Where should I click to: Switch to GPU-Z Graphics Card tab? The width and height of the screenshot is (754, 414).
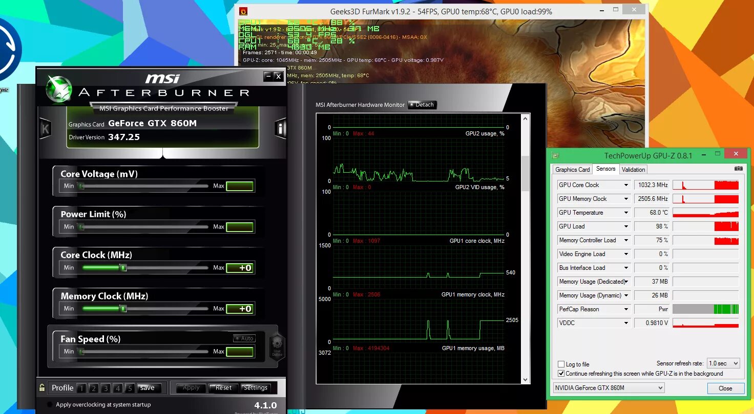(x=573, y=170)
